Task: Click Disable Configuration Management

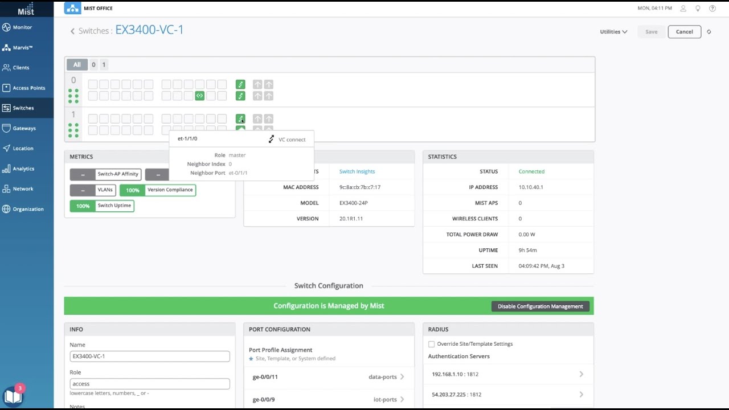Action: (540, 306)
